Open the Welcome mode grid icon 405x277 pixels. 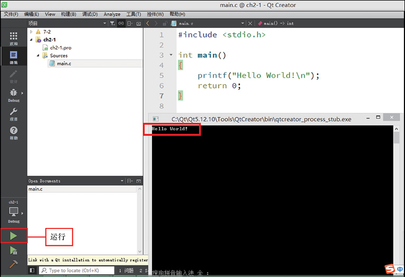14,38
